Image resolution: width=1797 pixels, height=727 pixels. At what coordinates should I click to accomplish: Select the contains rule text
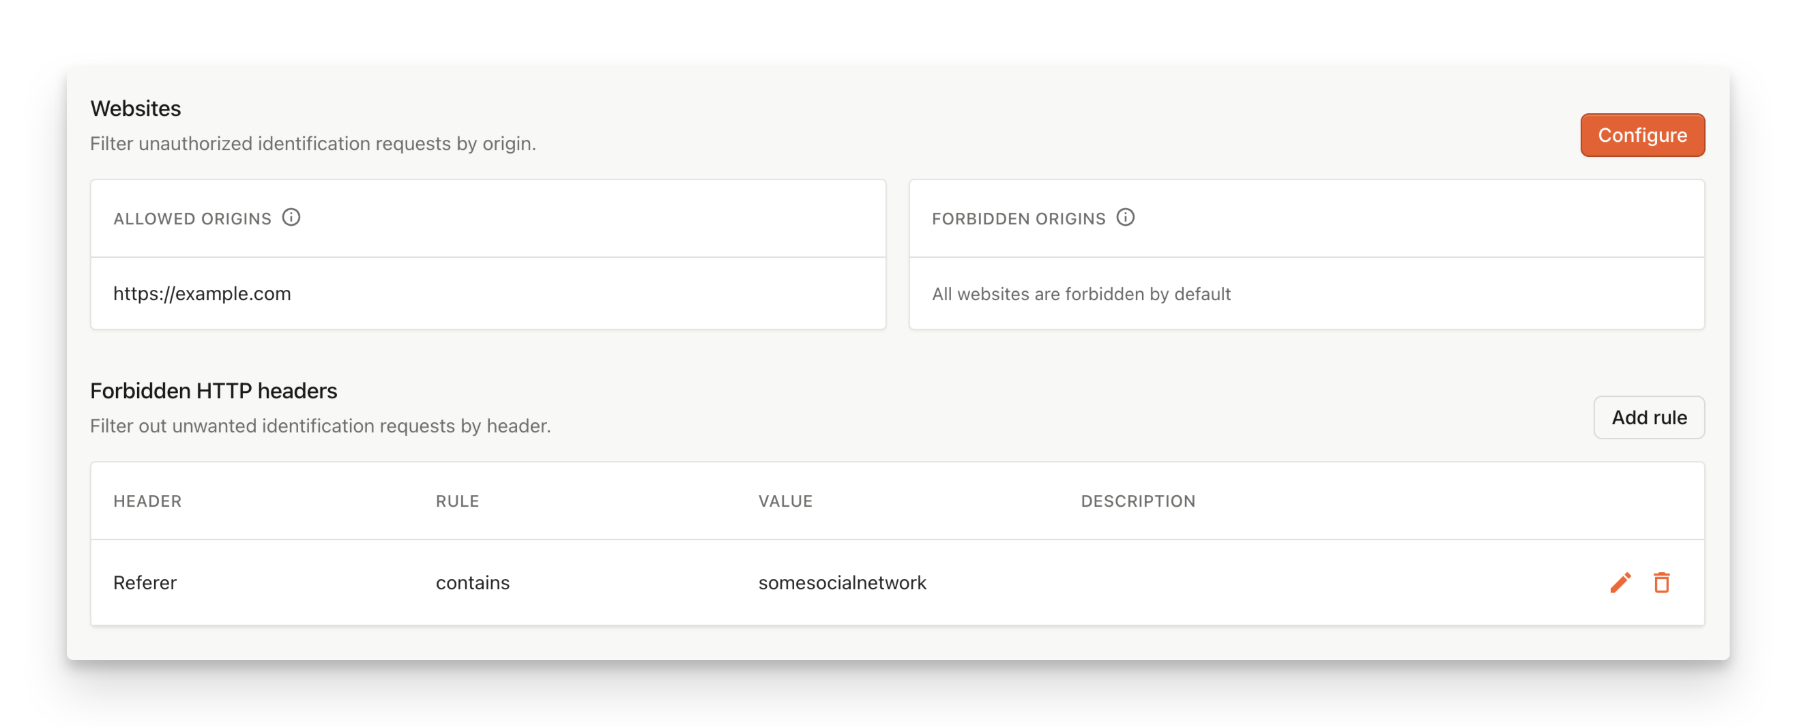473,582
